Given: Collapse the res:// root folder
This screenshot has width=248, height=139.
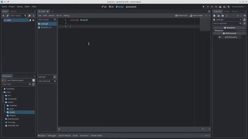Looking at the screenshot, I should click(3, 92).
